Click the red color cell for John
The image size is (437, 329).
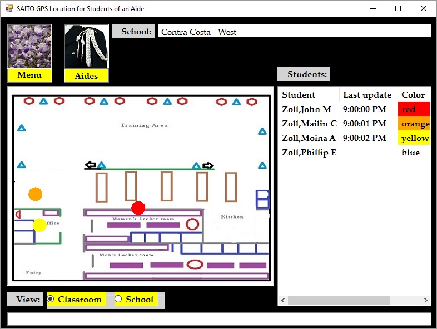(x=414, y=109)
